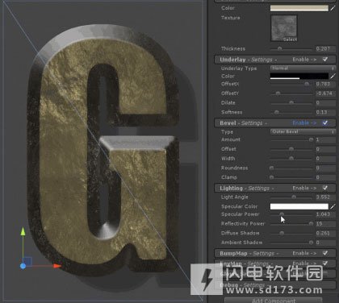Click the eyedropper next to Underlay Color

[333, 77]
